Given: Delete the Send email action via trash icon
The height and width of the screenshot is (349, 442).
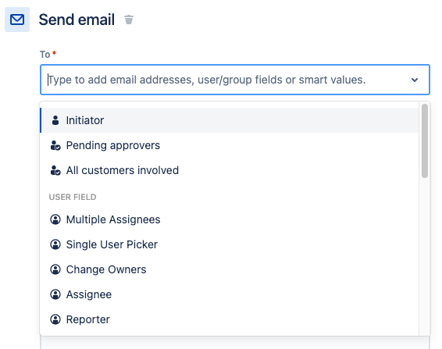Looking at the screenshot, I should [x=129, y=20].
